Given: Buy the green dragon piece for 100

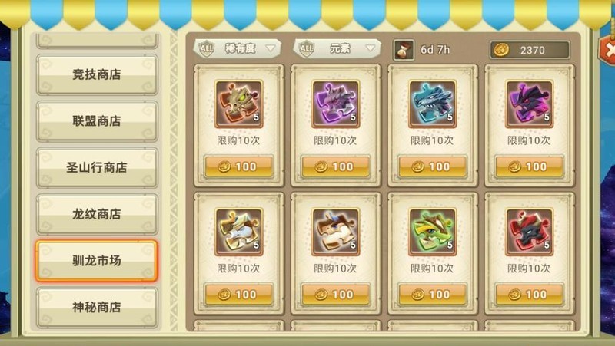Looking at the screenshot, I should point(433,295).
